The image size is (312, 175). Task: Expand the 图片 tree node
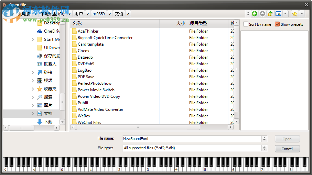[33, 105]
